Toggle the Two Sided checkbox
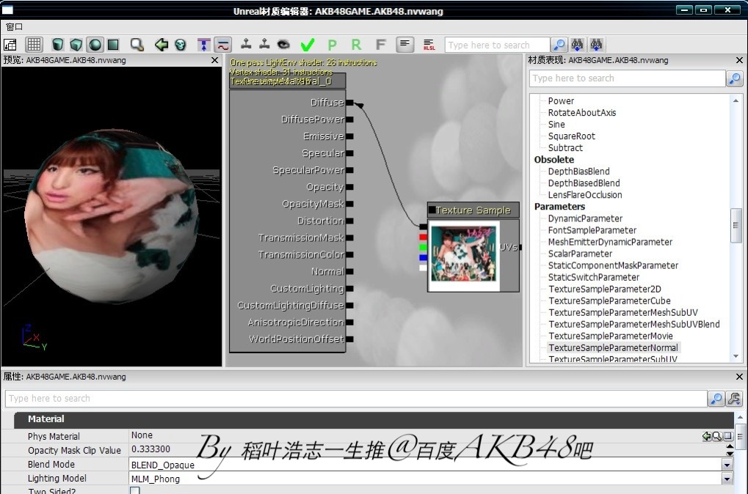Viewport: 748px width, 494px height. [x=136, y=490]
